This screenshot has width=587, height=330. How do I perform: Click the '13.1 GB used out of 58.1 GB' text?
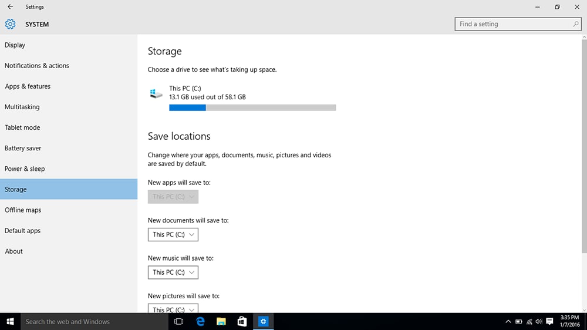coord(207,97)
